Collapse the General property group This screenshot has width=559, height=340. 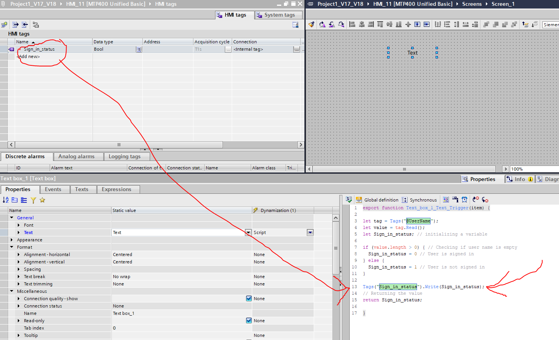(12, 218)
